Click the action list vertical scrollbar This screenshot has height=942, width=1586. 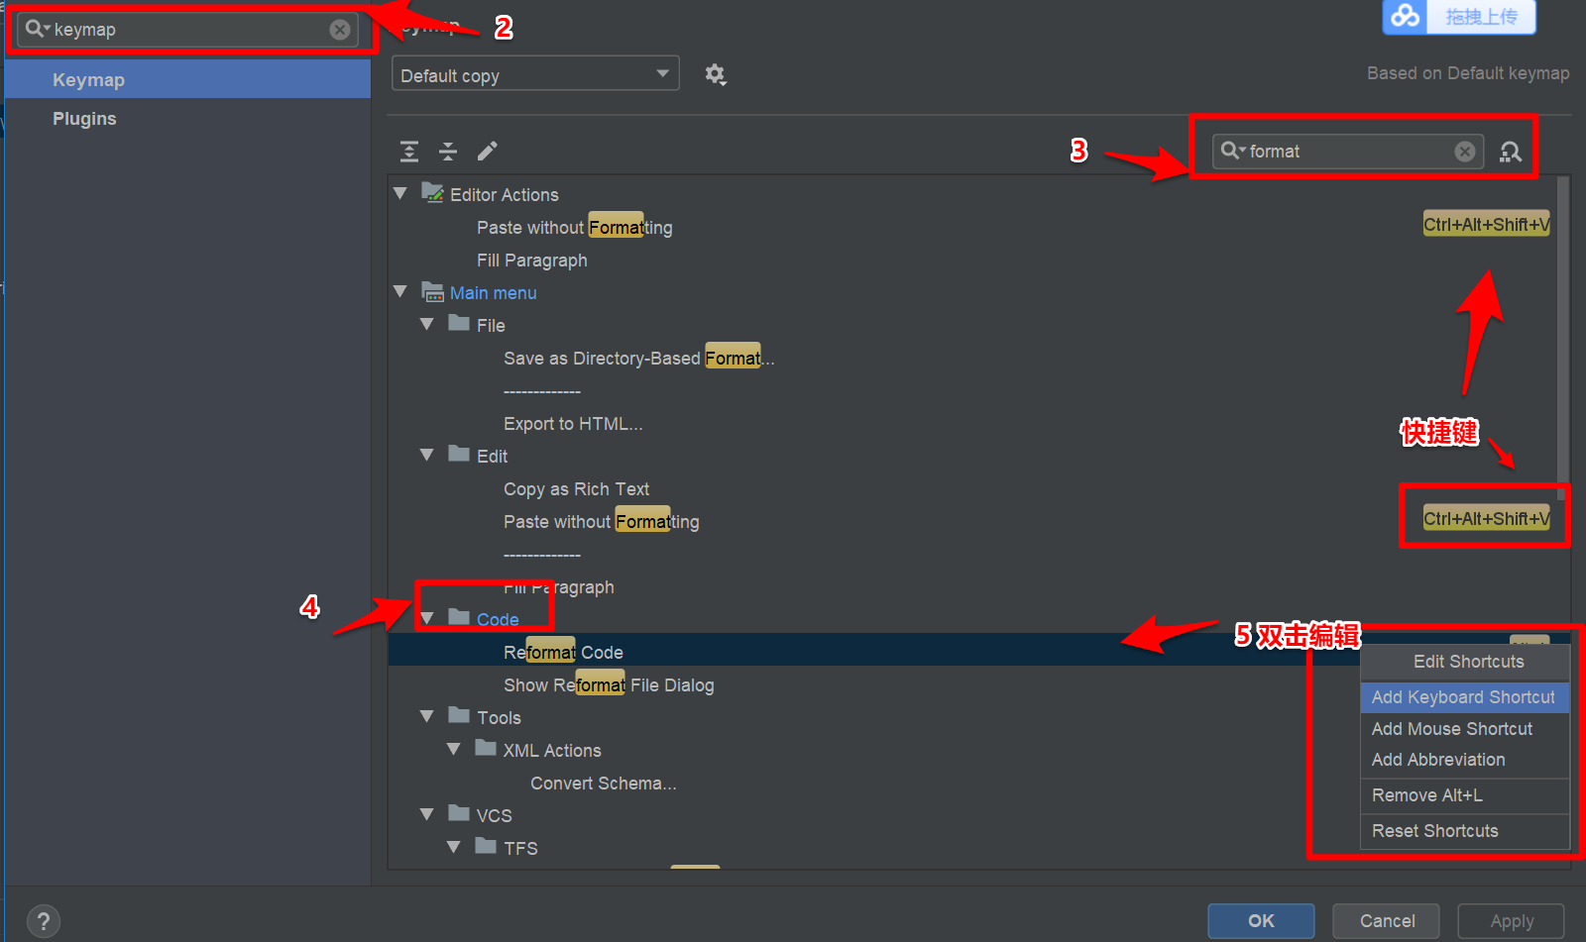[1563, 337]
